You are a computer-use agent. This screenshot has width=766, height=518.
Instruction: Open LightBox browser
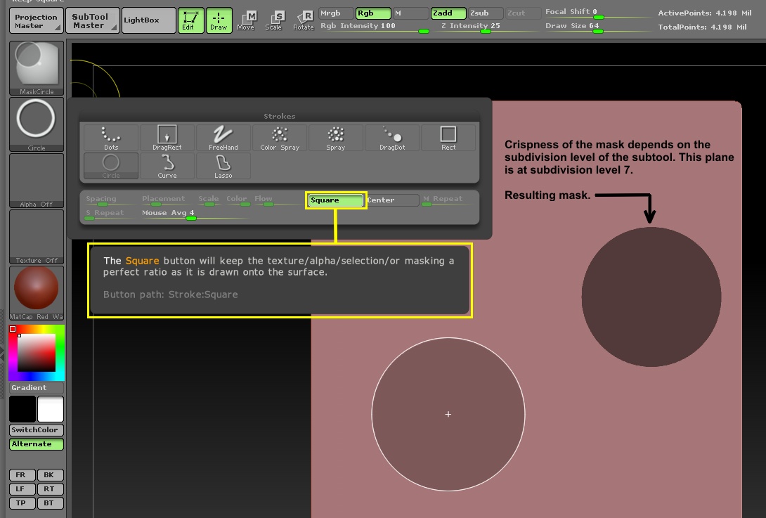(x=148, y=21)
